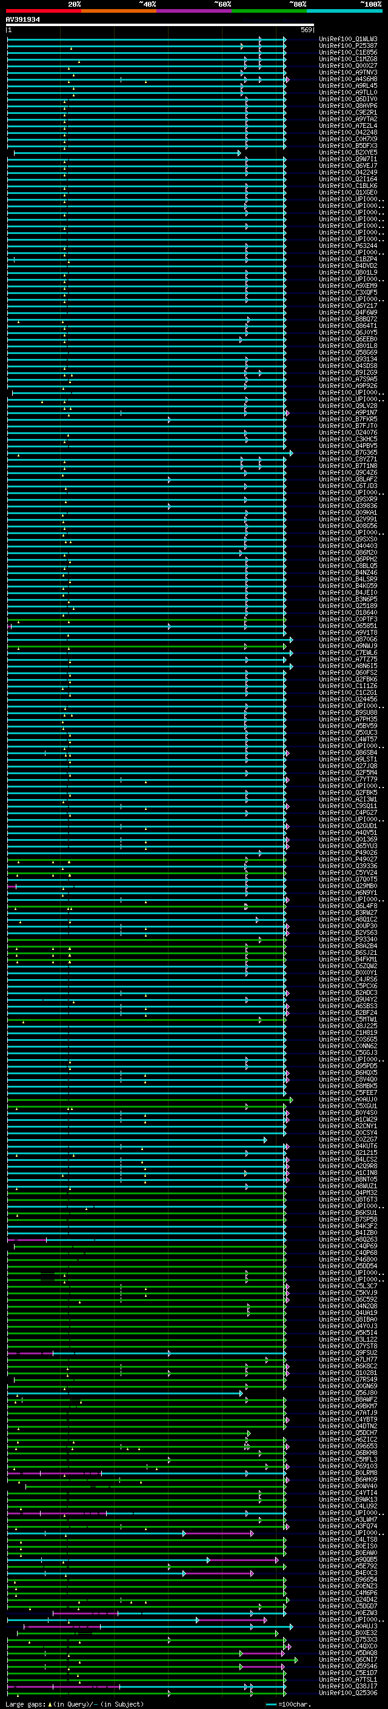Open hit UniRef100_Q00X27
This screenshot has width=388, height=1709.
coord(348,65)
